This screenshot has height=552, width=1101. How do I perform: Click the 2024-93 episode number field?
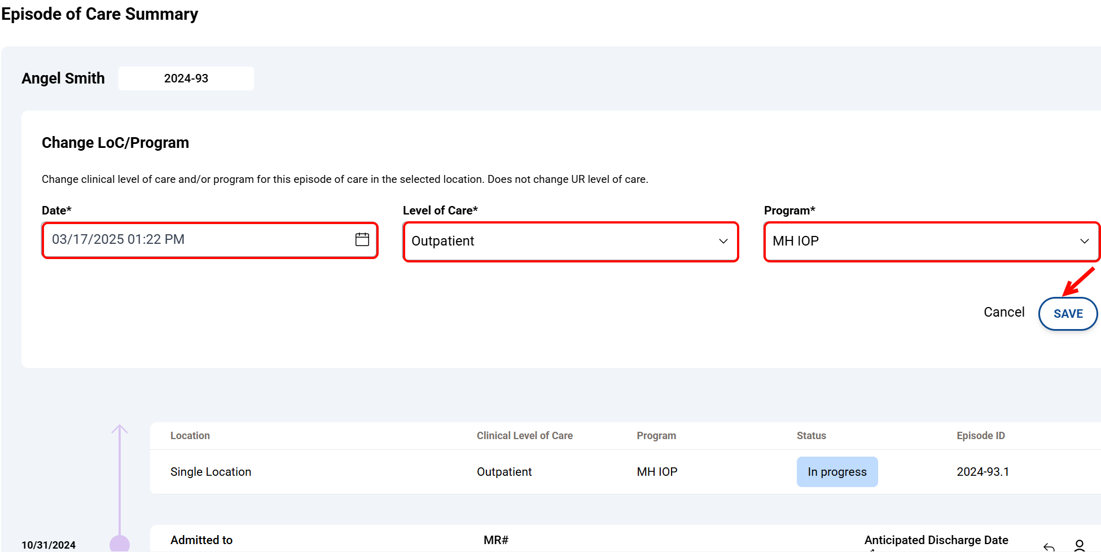pyautogui.click(x=186, y=78)
